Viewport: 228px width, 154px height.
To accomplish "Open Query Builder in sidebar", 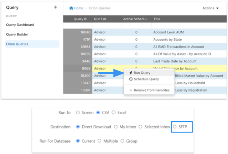I will point(17,34).
